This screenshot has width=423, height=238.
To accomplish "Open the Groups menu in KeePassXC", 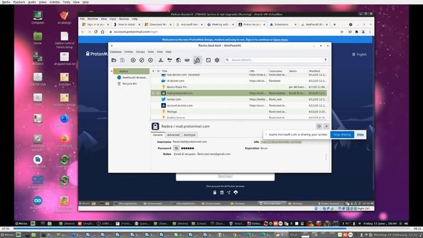I will (140, 52).
